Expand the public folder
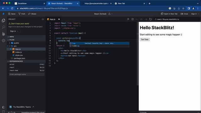Image resolution: width=201 pixels, height=113 pixels. point(26,43)
